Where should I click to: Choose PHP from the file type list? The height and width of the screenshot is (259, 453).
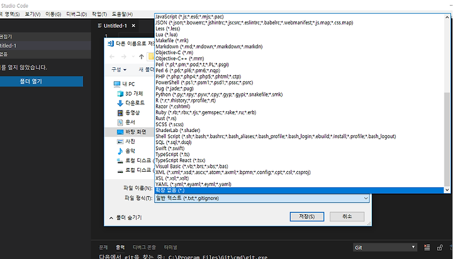pos(299,77)
